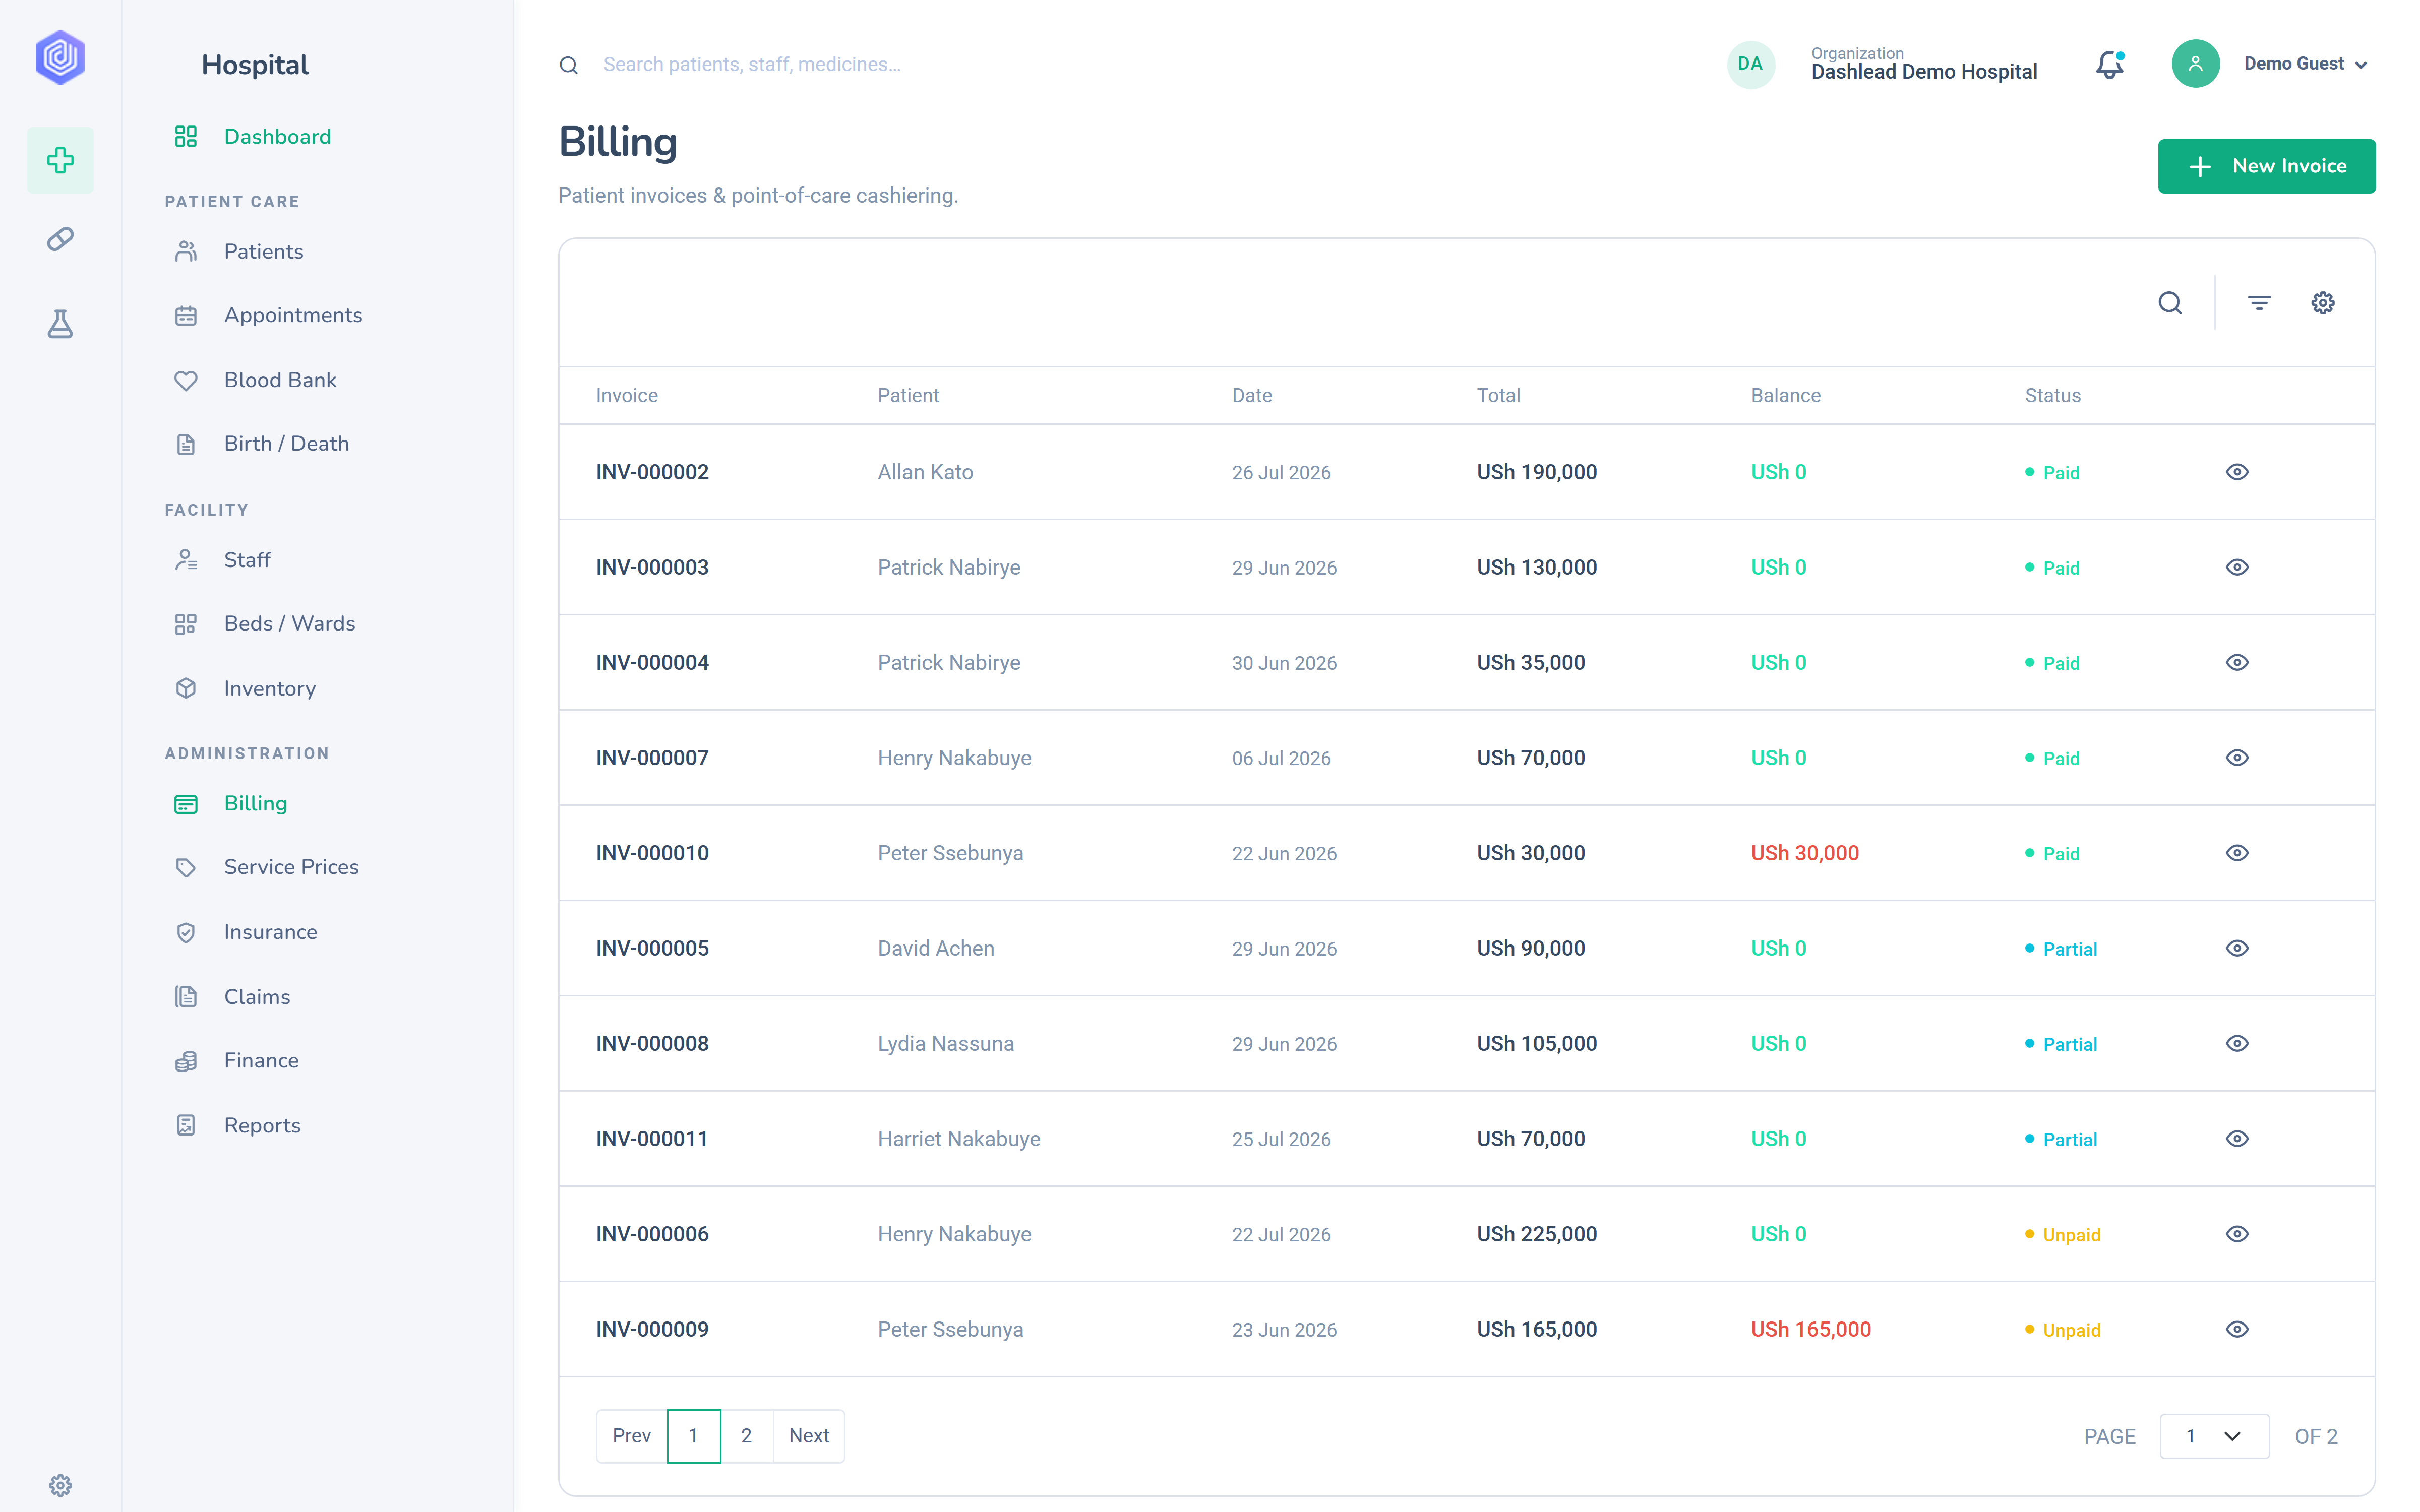View invoice INV-000010 with eye icon

(x=2237, y=853)
